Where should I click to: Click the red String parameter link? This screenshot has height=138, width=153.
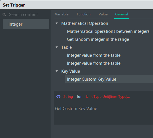pos(68,97)
